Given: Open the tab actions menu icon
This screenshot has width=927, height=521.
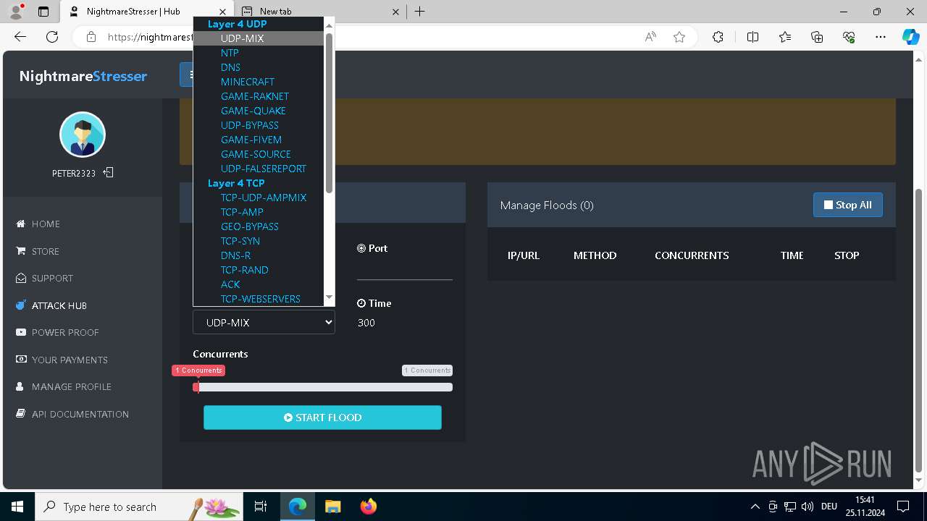Looking at the screenshot, I should tap(43, 12).
